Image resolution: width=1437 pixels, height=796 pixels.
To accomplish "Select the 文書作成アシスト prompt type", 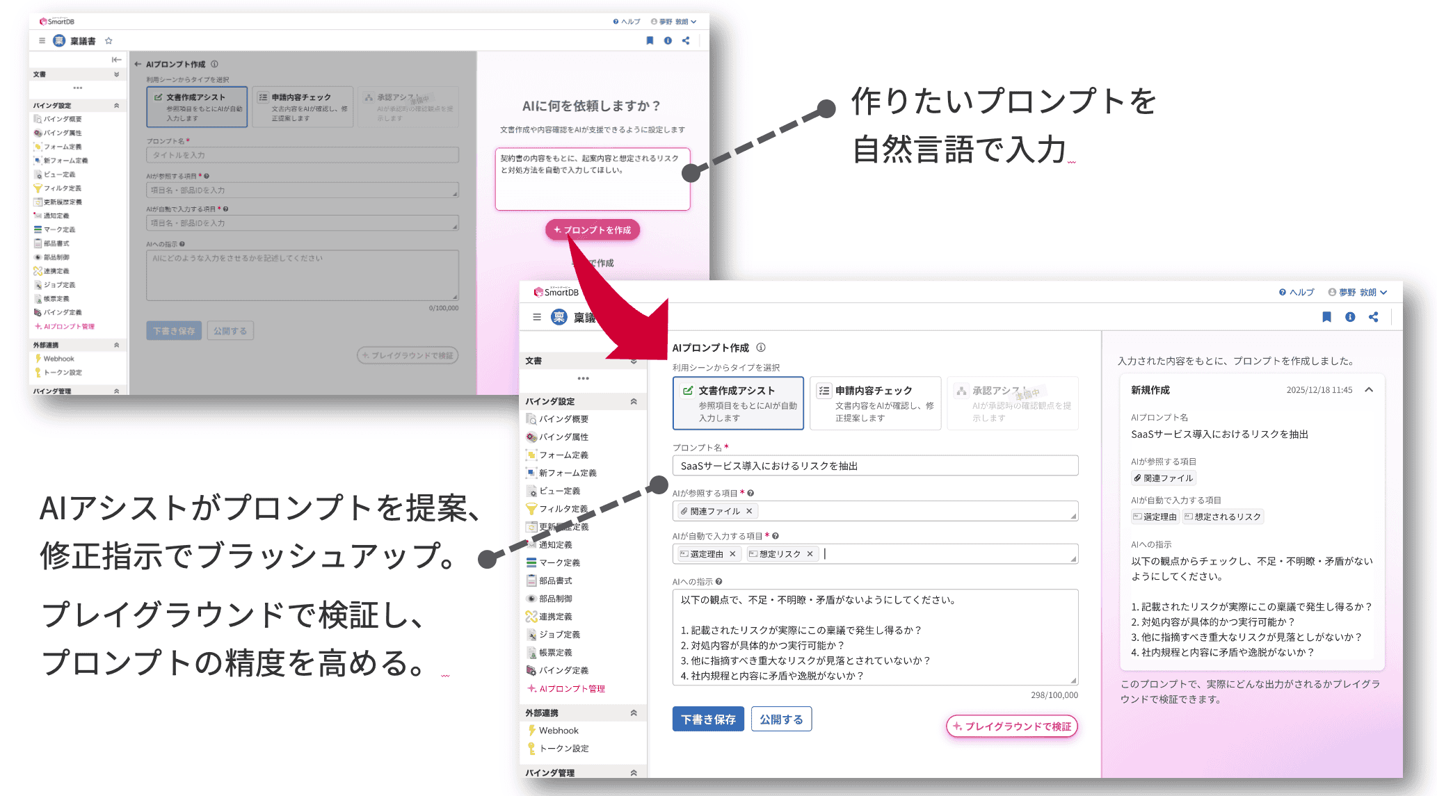I will (x=737, y=403).
